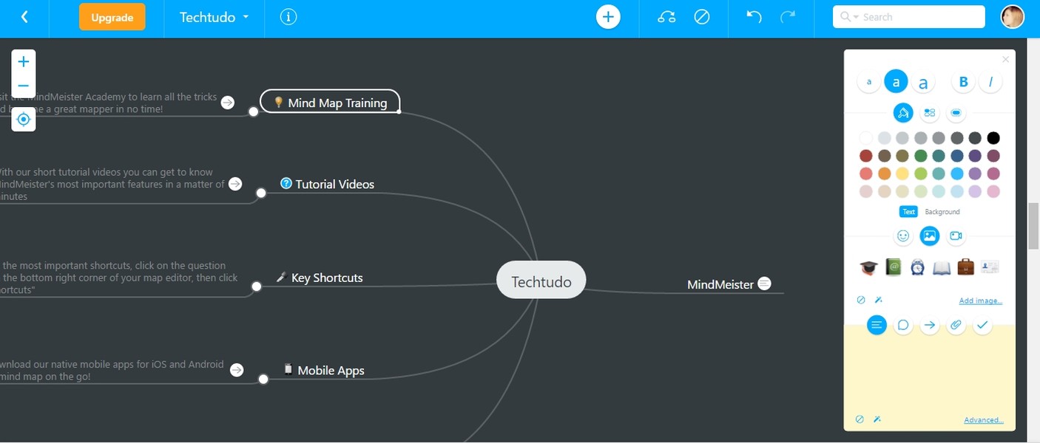The image size is (1040, 443).
Task: Pick the white color swatch
Action: click(866, 137)
